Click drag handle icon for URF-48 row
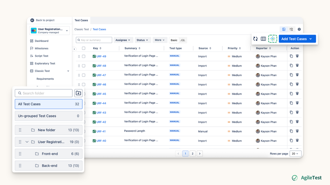330x185 pixels. click(x=79, y=66)
